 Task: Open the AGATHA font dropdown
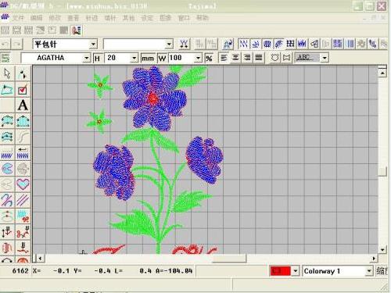(86, 58)
